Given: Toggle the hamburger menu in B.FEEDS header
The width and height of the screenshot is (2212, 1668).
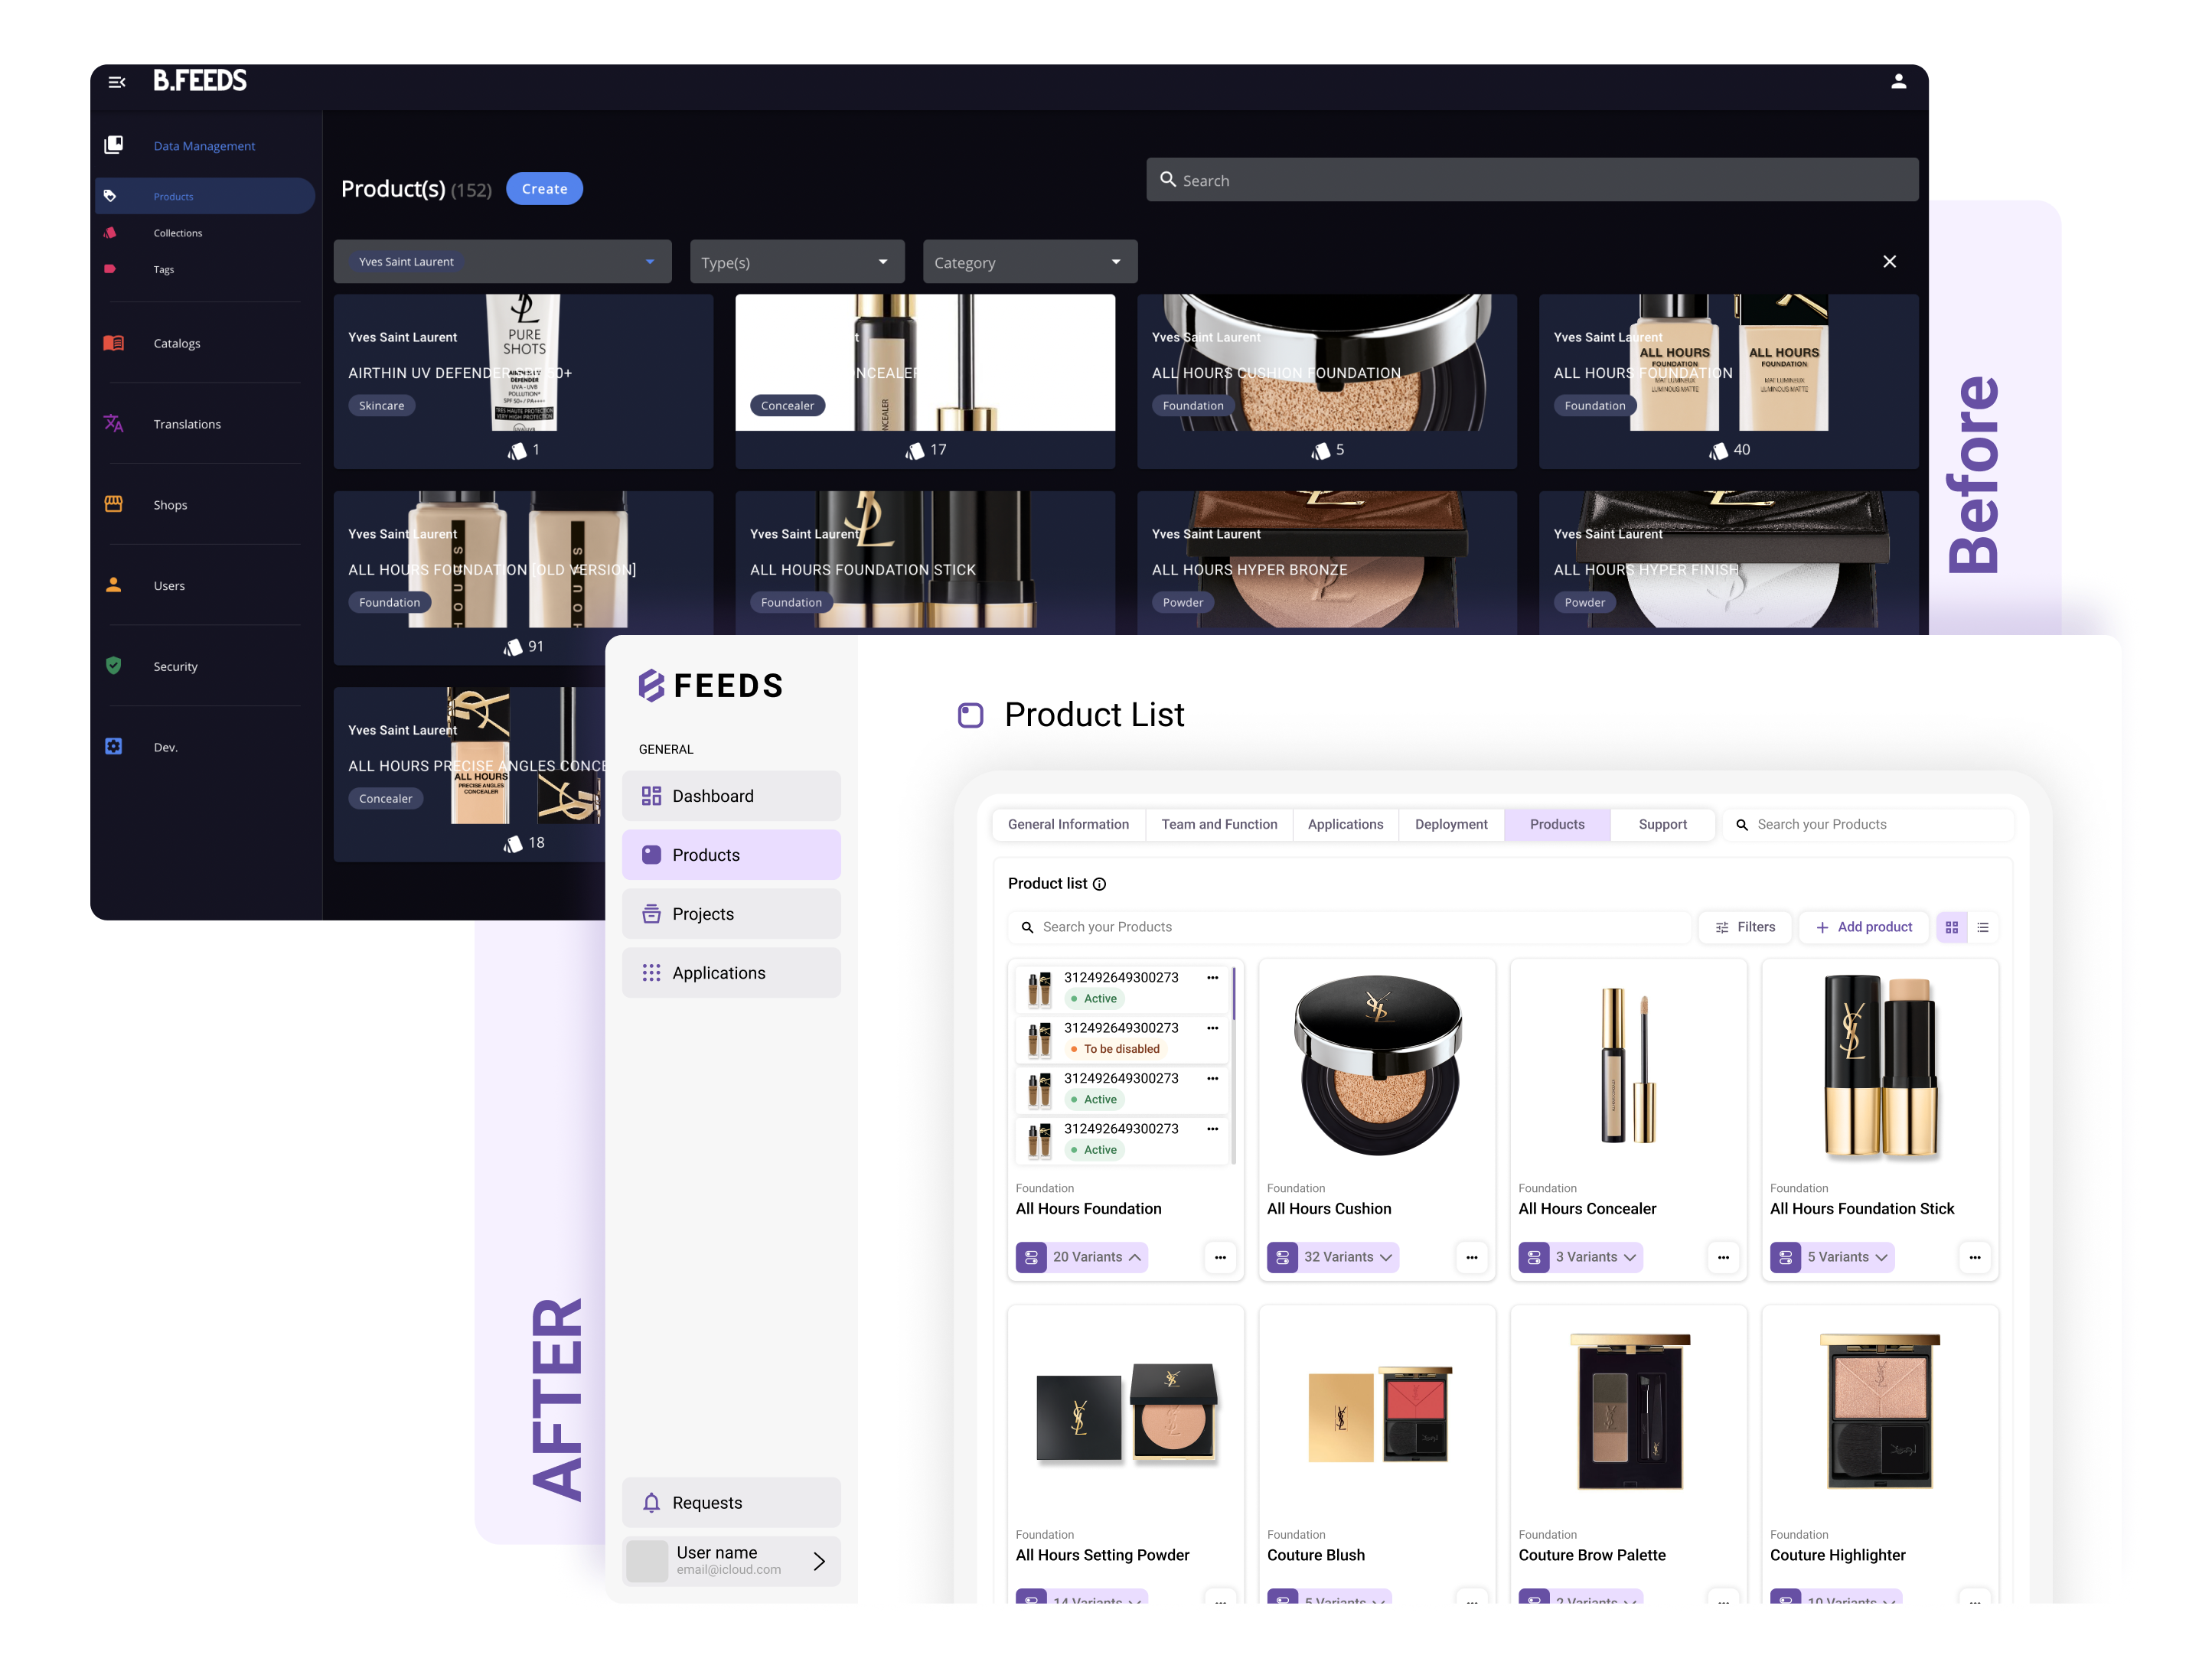Looking at the screenshot, I should pos(117,82).
